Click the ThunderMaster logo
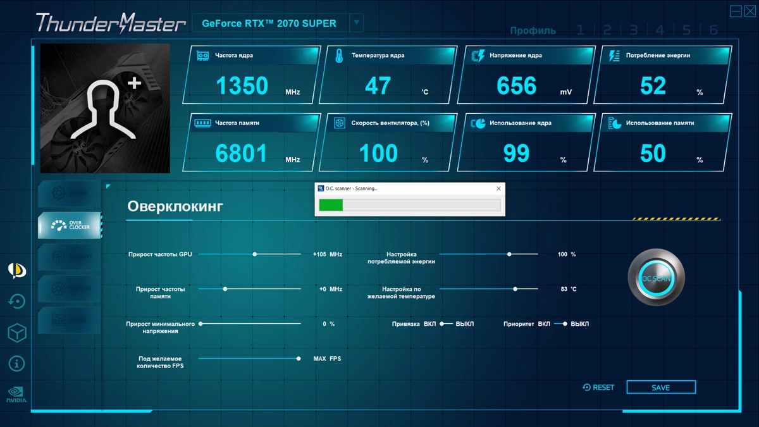This screenshot has width=759, height=427. (111, 23)
